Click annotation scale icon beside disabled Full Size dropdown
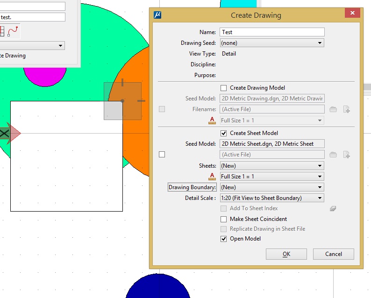 point(212,121)
